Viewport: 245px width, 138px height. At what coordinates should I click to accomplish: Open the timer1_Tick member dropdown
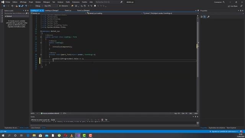171,13
